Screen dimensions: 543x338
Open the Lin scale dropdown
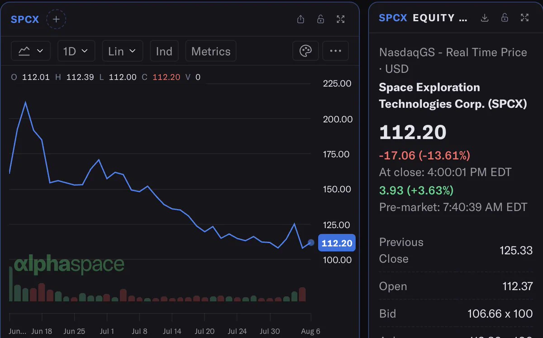pos(122,51)
